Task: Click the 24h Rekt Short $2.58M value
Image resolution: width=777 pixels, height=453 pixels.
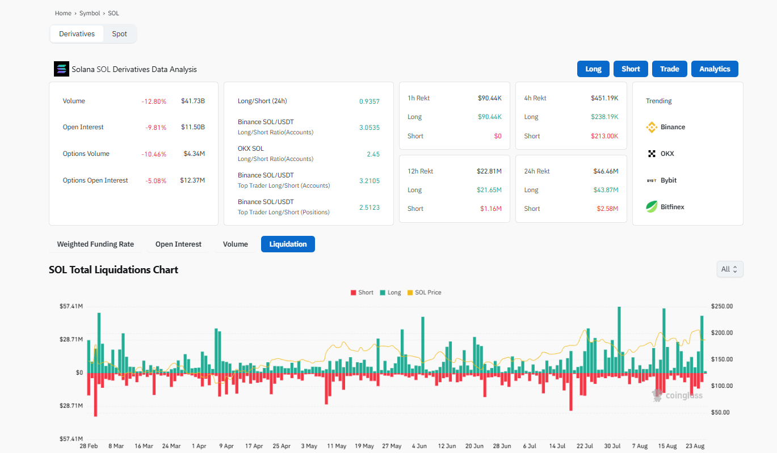Action: [607, 209]
